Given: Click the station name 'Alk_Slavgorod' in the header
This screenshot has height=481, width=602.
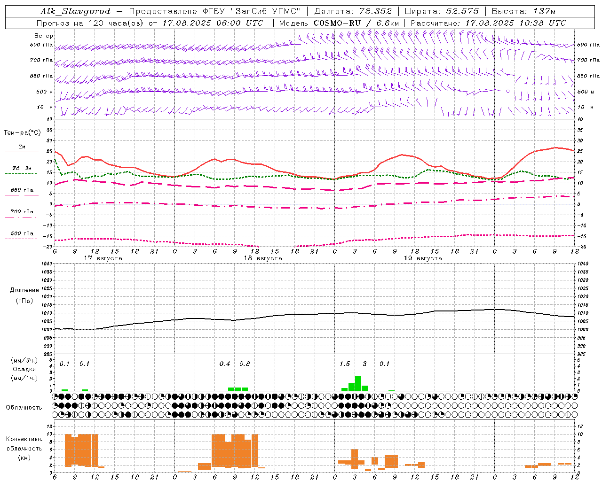Looking at the screenshot, I should coord(76,12).
